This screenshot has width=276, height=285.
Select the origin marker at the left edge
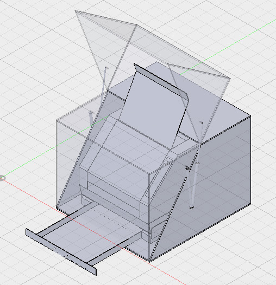[x=2, y=178]
